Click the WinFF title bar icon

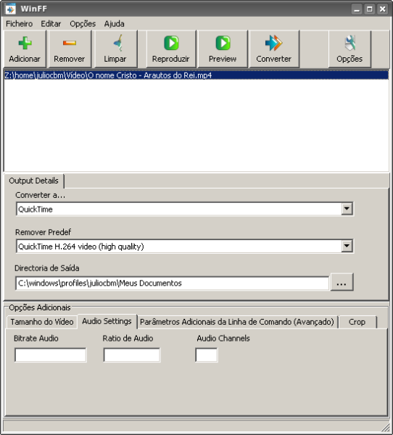[11, 9]
